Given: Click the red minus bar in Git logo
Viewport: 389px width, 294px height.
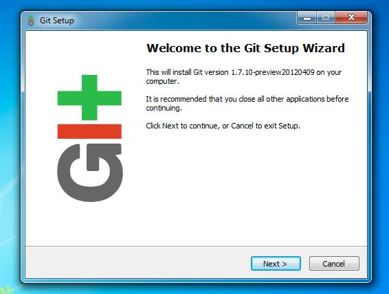Looking at the screenshot, I should (x=89, y=131).
